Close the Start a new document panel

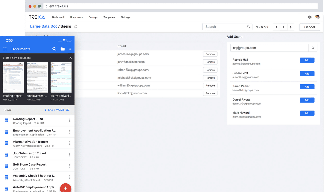pyautogui.click(x=71, y=58)
